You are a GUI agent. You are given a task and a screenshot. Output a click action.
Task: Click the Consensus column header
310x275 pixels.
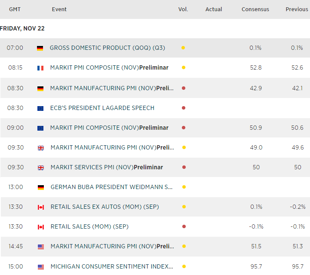pos(255,9)
